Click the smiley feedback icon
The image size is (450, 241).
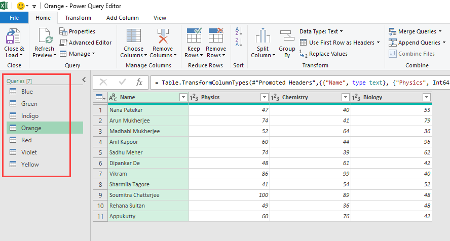pyautogui.click(x=21, y=6)
